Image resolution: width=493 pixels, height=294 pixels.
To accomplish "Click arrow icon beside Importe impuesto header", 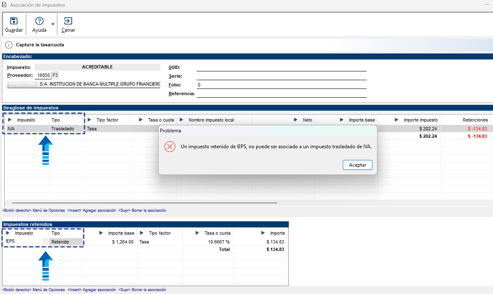I will (x=396, y=120).
